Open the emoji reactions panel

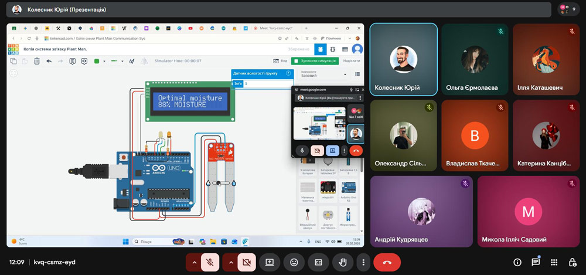click(x=294, y=262)
